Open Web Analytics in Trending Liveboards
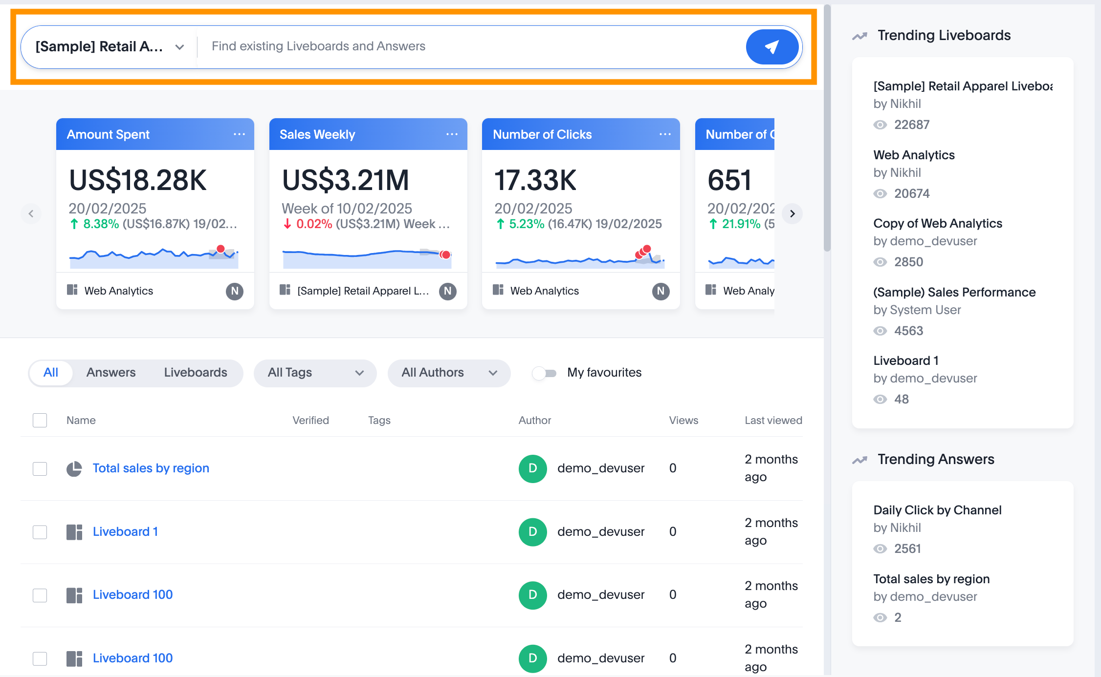Screen dimensions: 1101x677 click(914, 155)
